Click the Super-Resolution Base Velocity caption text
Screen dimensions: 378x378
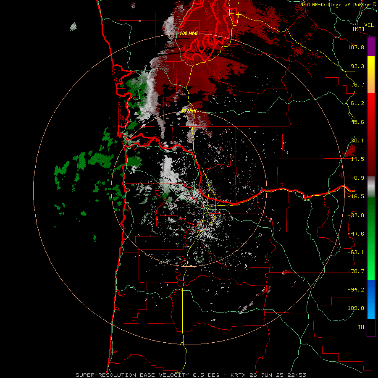click(191, 375)
